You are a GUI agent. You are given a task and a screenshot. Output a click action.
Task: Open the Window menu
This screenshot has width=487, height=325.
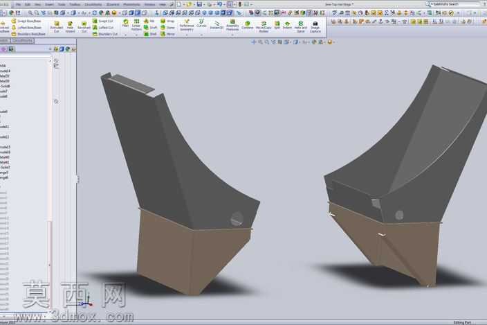149,4
